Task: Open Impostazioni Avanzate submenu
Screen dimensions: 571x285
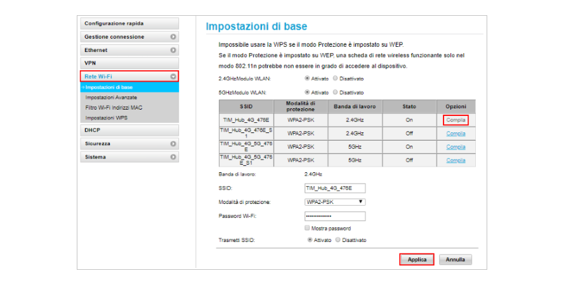Action: tap(111, 98)
